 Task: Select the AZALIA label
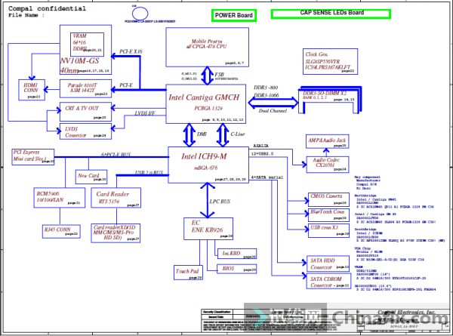(260, 146)
